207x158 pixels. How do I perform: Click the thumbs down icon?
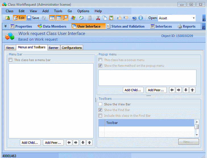(126, 18)
